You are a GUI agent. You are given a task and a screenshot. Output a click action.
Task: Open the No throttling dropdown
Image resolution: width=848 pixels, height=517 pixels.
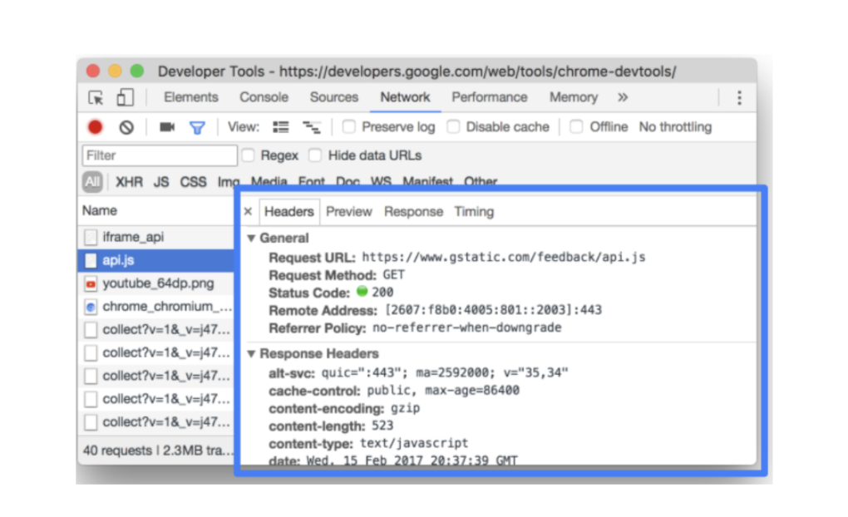click(675, 127)
